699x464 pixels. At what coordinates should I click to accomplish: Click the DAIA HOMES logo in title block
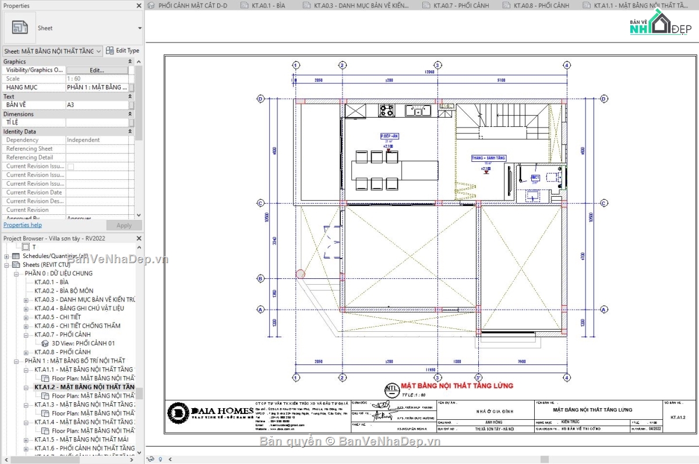tap(211, 413)
